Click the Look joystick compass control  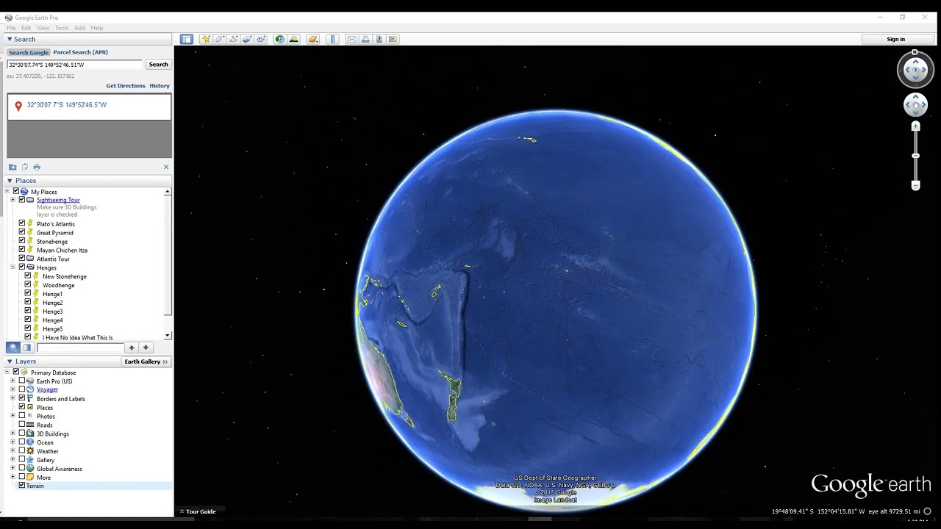(x=915, y=70)
